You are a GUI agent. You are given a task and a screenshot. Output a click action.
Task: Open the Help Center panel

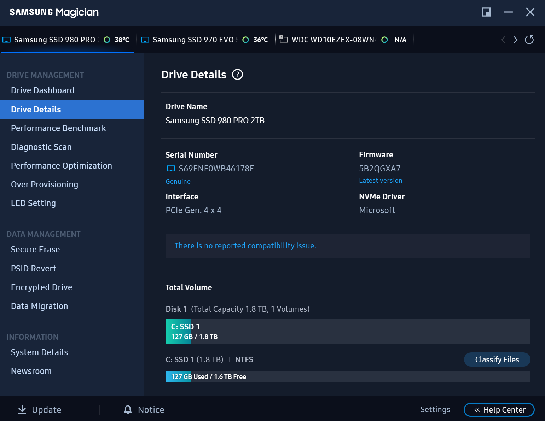499,410
